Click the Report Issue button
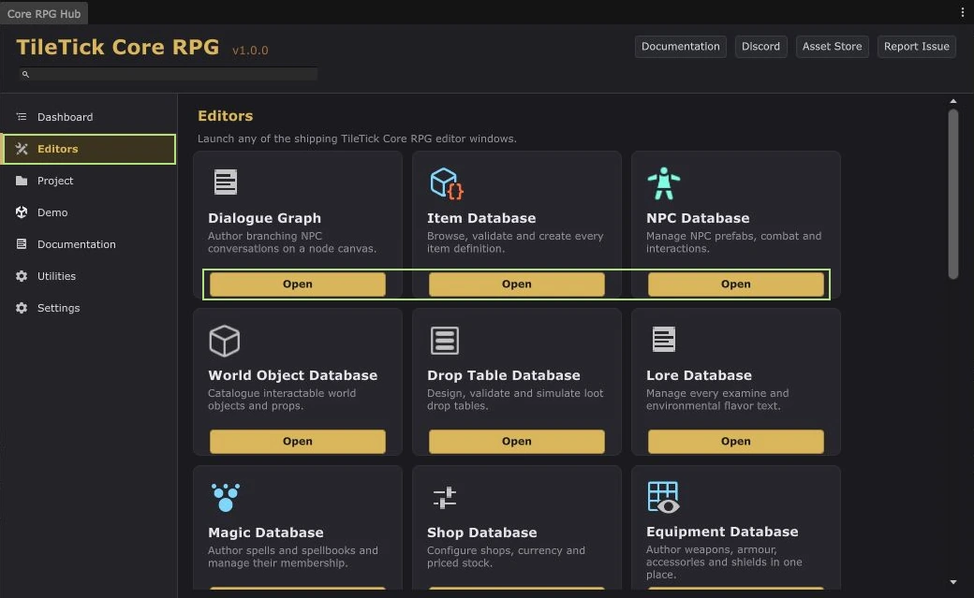The height and width of the screenshot is (598, 974). pyautogui.click(x=916, y=47)
